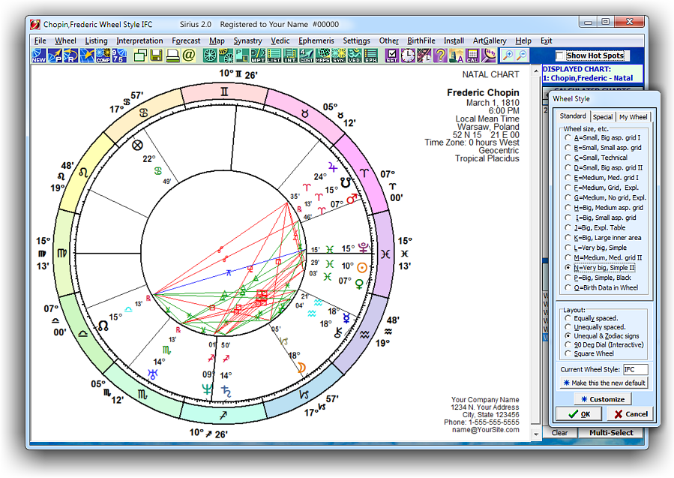Choose Equally spaced layout
Screen dimensions: 674x478
pos(592,318)
